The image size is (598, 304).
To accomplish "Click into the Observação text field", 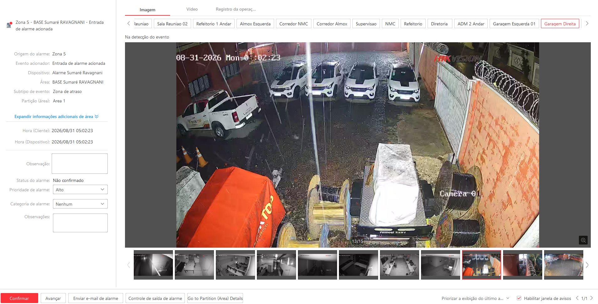I will (80, 163).
